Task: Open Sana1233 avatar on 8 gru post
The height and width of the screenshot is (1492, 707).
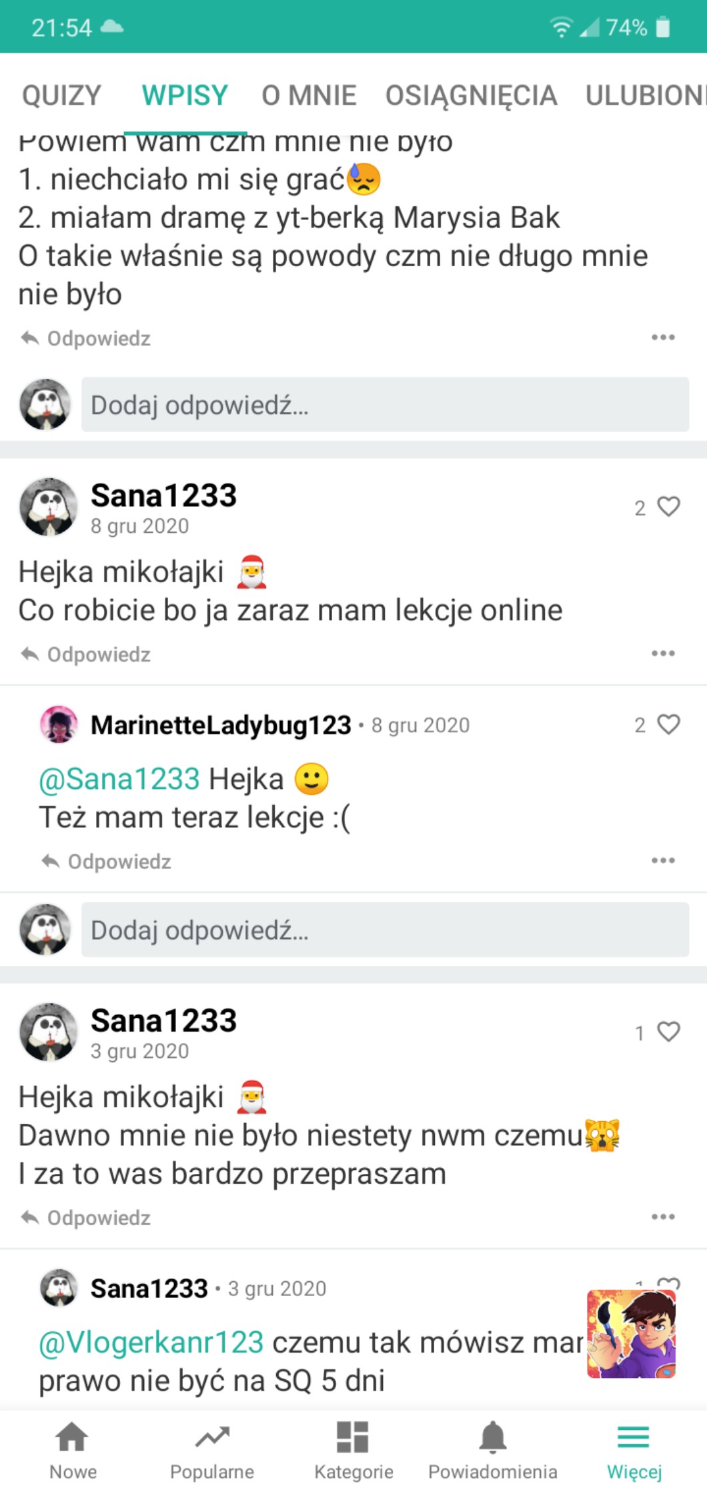Action: 47,507
